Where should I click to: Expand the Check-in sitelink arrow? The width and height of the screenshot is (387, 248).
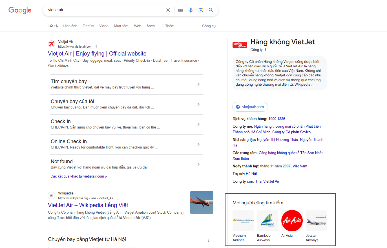point(198,124)
